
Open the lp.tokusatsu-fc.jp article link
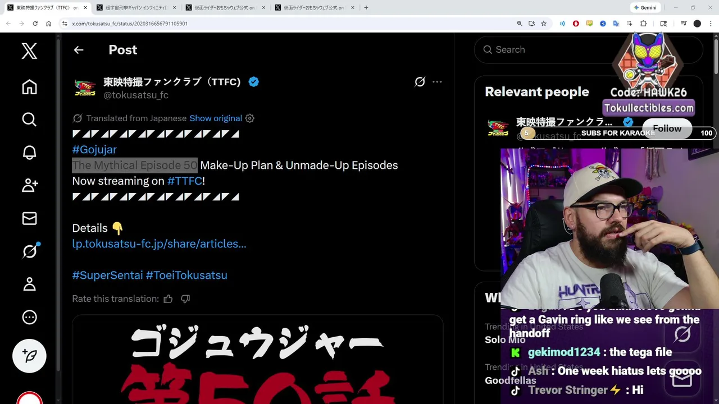[159, 244]
